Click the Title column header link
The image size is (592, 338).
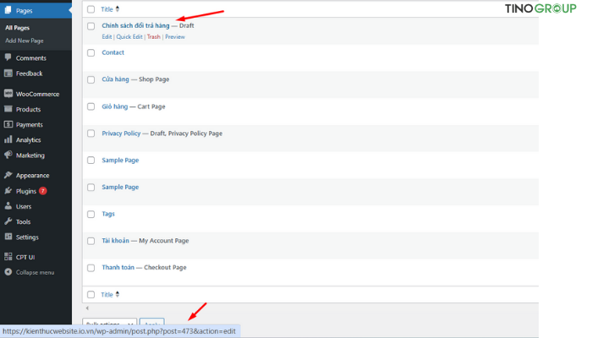tap(107, 9)
